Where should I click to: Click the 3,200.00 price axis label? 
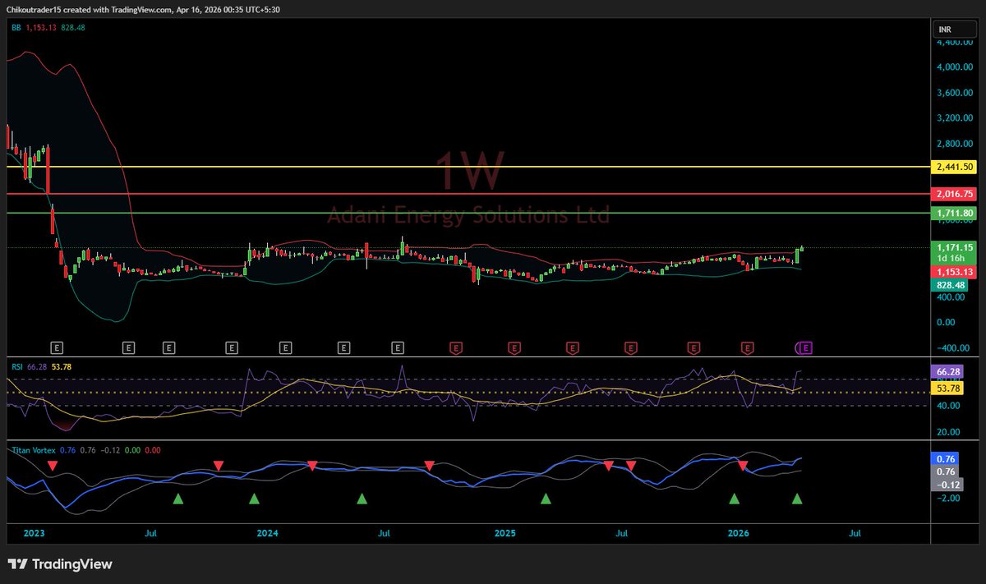tap(955, 118)
